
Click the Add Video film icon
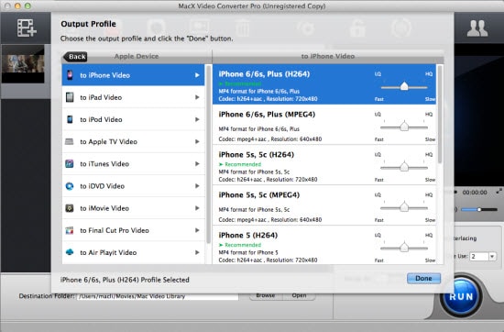click(x=27, y=28)
